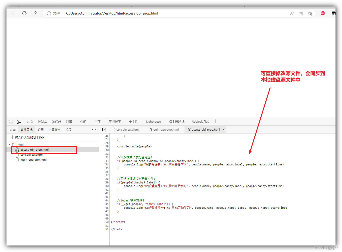Click the //lodash第三方API comment line
This screenshot has height=252, width=342.
coord(131,200)
